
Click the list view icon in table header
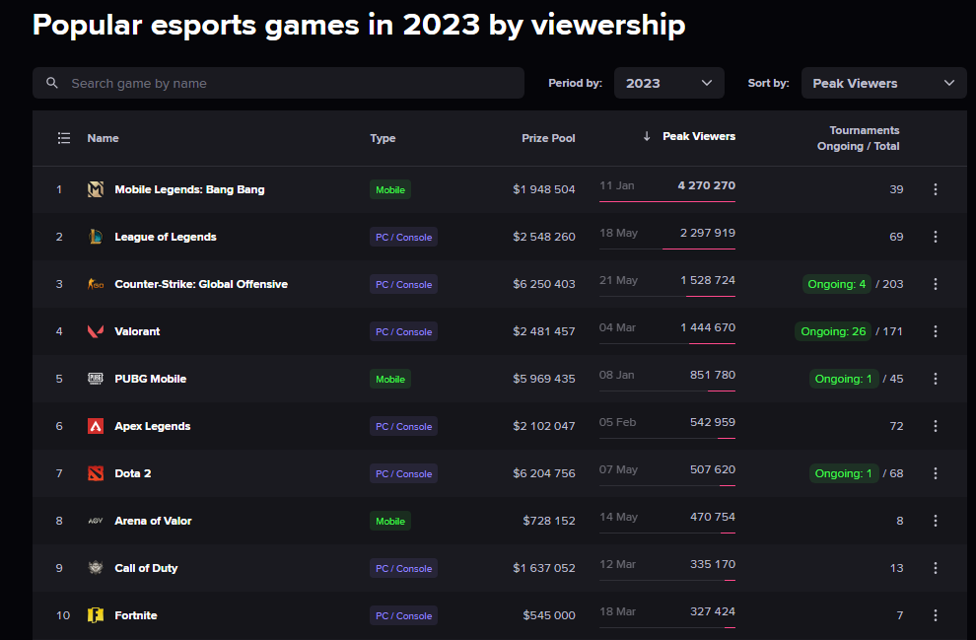coord(64,138)
